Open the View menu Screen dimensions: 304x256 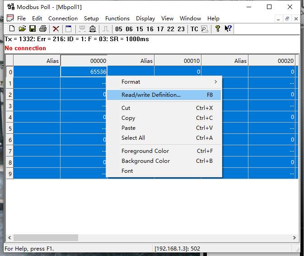[167, 18]
